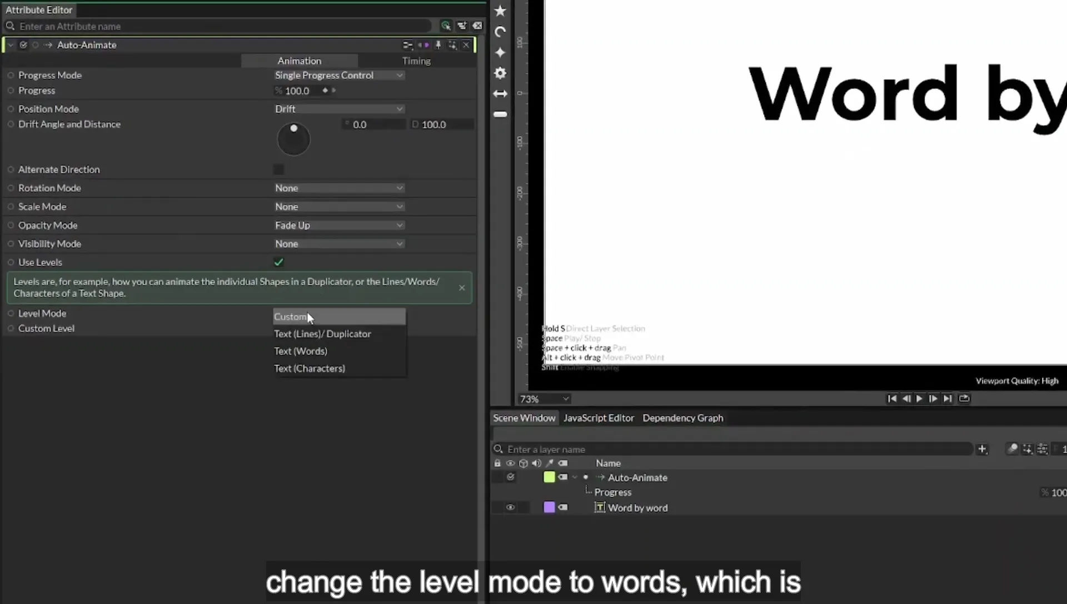Open the presets sliders icon on Auto-Animate header

pyautogui.click(x=408, y=45)
